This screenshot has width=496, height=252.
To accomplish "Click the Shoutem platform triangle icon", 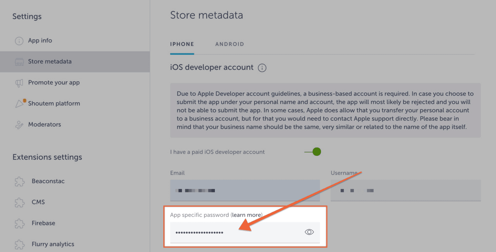I will (20, 103).
